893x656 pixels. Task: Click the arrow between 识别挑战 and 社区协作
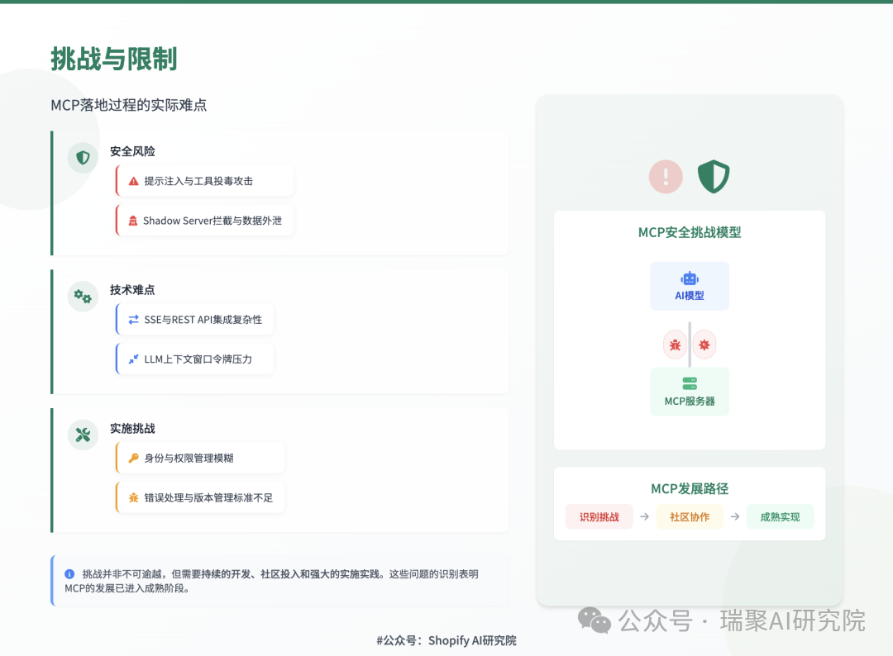pyautogui.click(x=644, y=516)
